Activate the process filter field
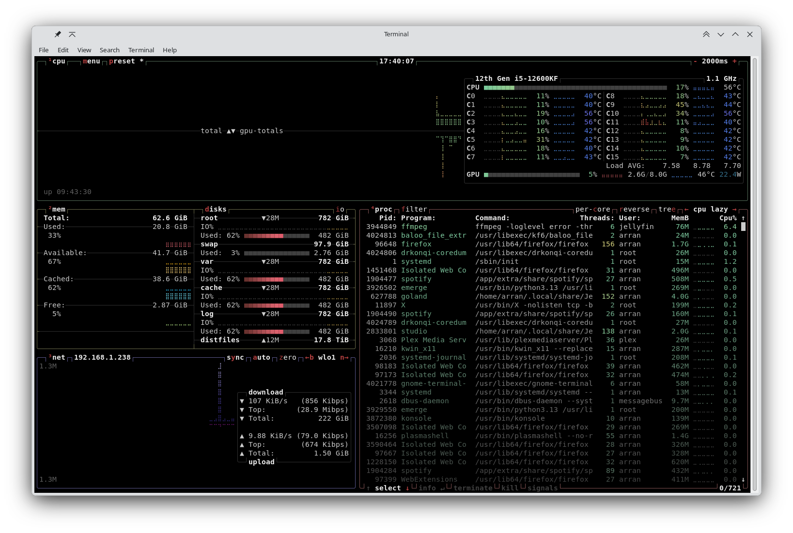This screenshot has width=793, height=533. [x=414, y=210]
